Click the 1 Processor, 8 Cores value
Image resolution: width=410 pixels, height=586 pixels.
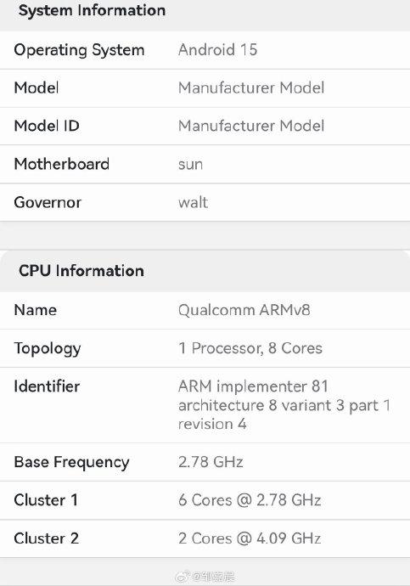250,348
